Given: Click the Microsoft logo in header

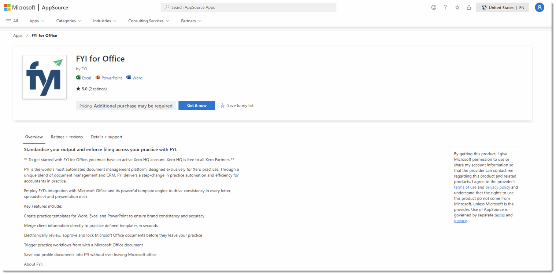Looking at the screenshot, I should click(19, 7).
